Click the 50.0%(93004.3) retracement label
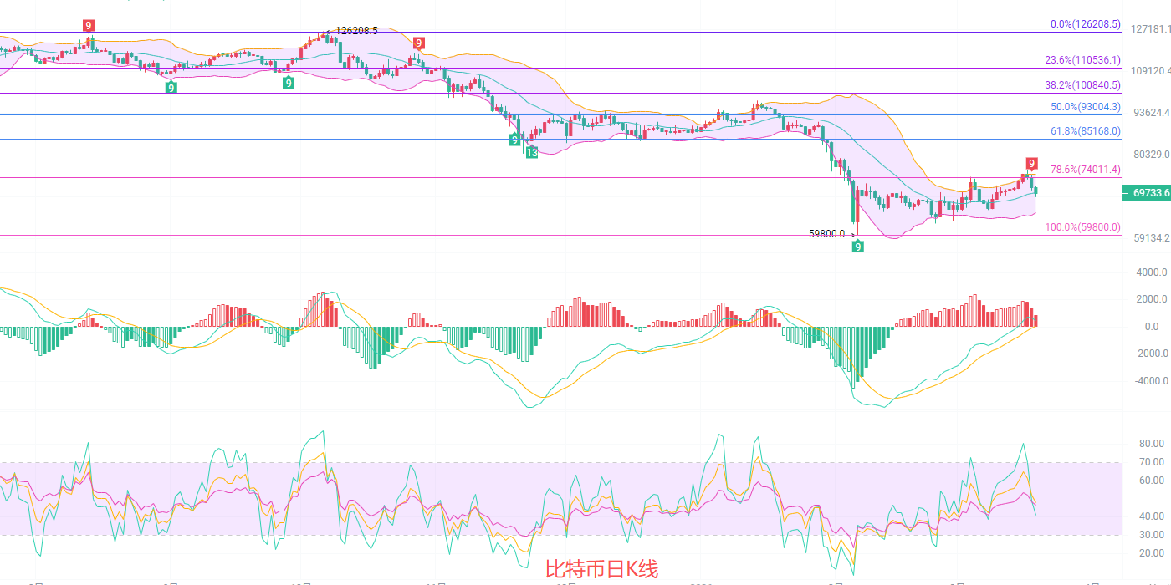 pyautogui.click(x=1085, y=107)
